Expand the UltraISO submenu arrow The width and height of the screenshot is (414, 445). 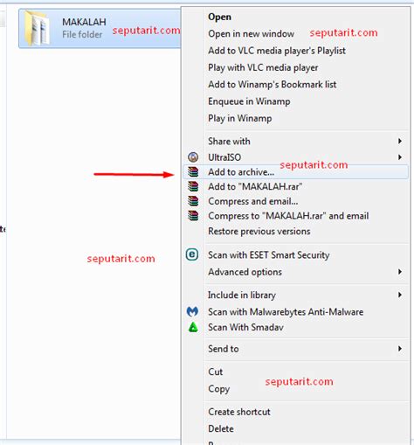[x=400, y=157]
